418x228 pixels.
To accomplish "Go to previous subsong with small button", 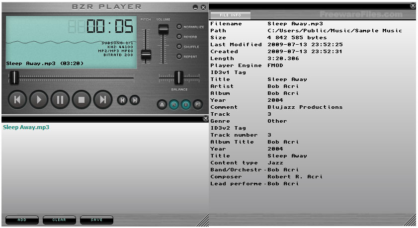I will coord(122,100).
